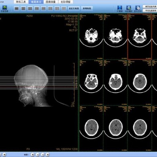Choose the seventh layout preset grid icon
The width and height of the screenshot is (157, 157).
click(x=57, y=8)
